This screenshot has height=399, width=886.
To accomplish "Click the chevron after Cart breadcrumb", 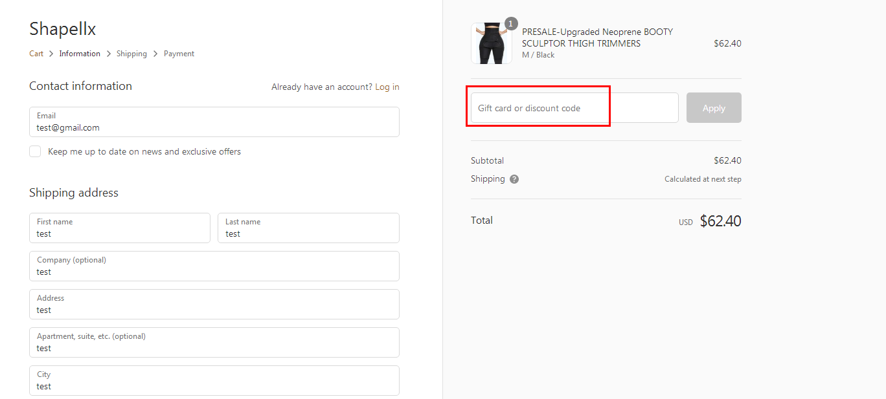I will click(51, 54).
